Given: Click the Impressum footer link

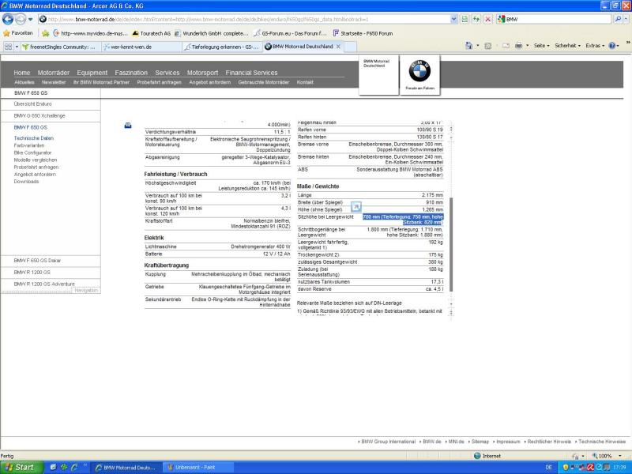Looking at the screenshot, I should [508, 442].
